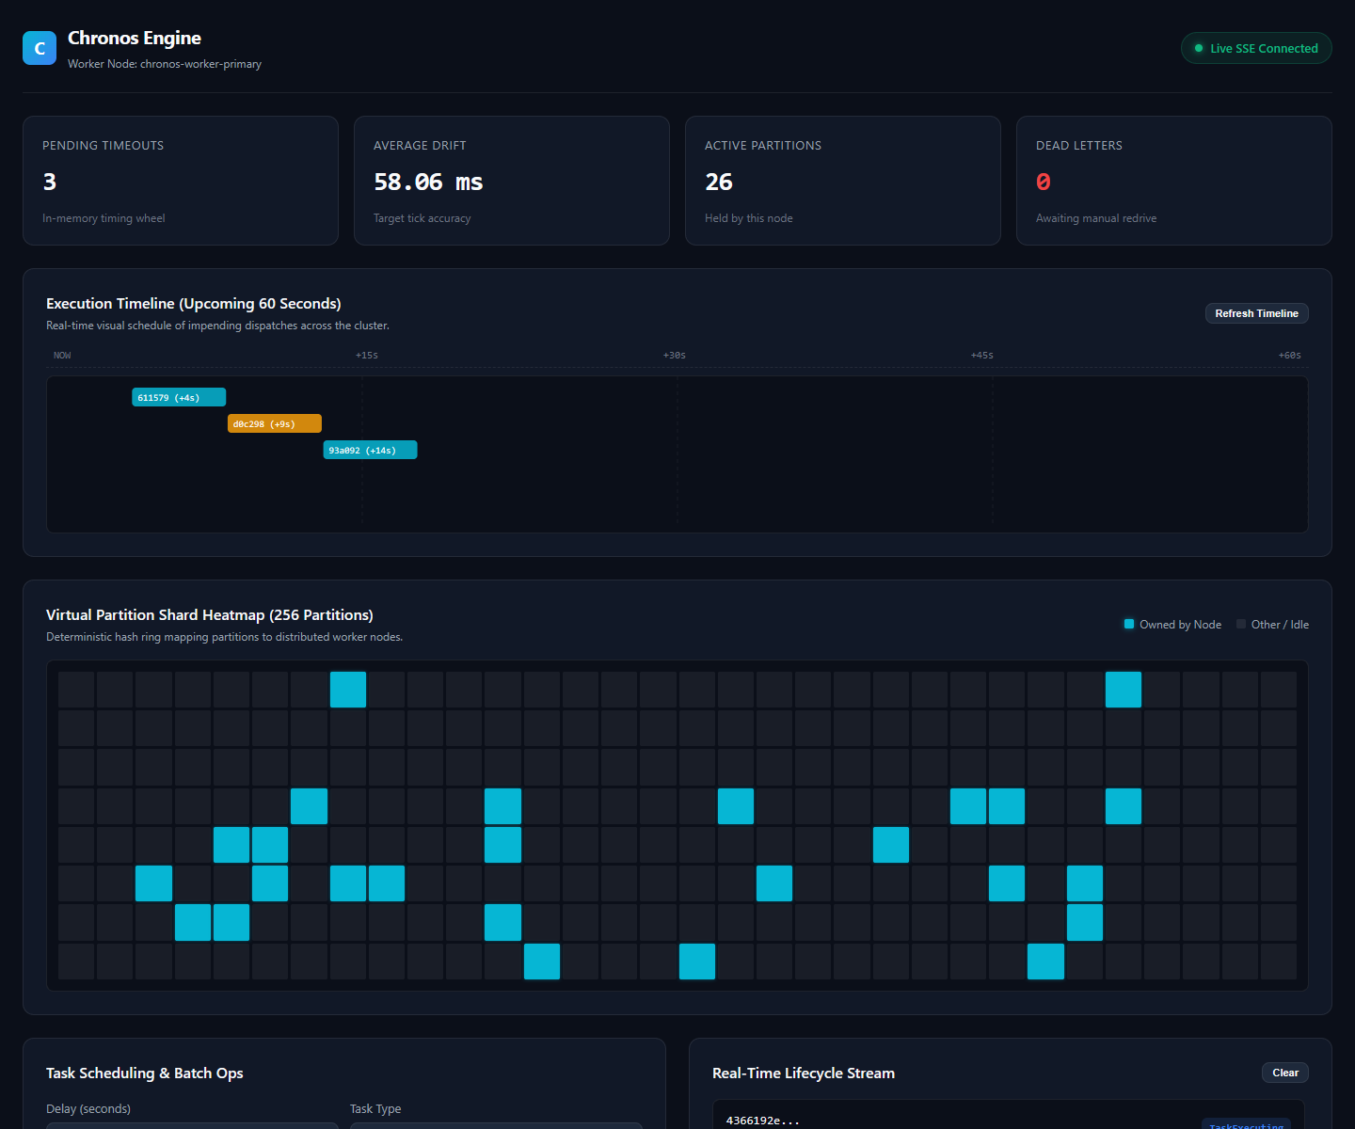Click the +15s timeline axis label
1355x1129 pixels.
click(367, 356)
